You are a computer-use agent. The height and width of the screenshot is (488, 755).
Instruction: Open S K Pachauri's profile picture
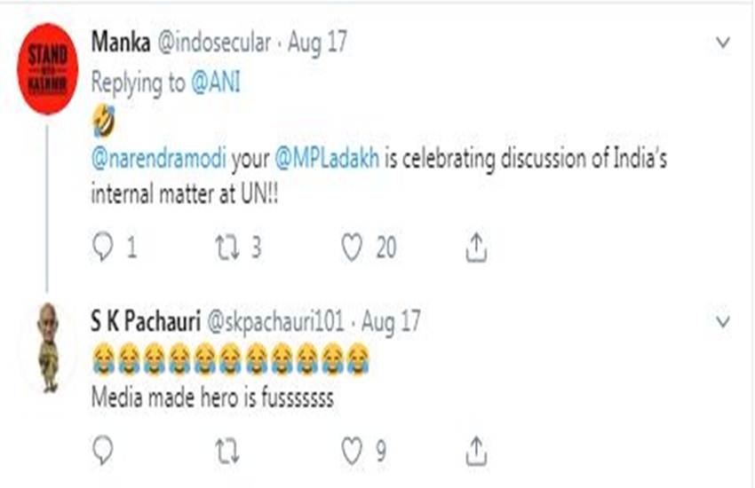pos(49,348)
